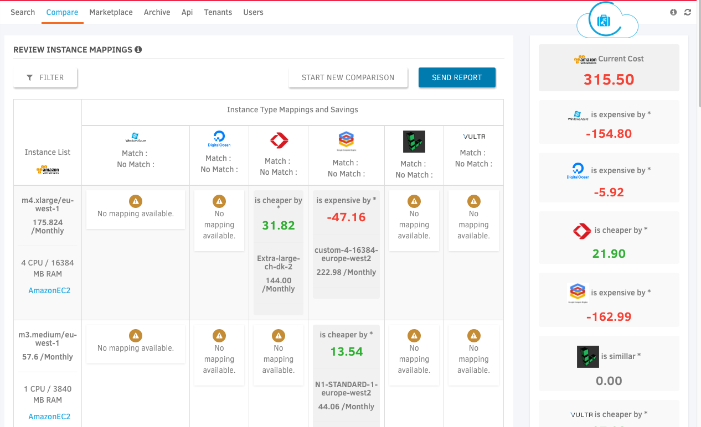701x427 pixels.
Task: Open the Users tab
Action: point(253,12)
